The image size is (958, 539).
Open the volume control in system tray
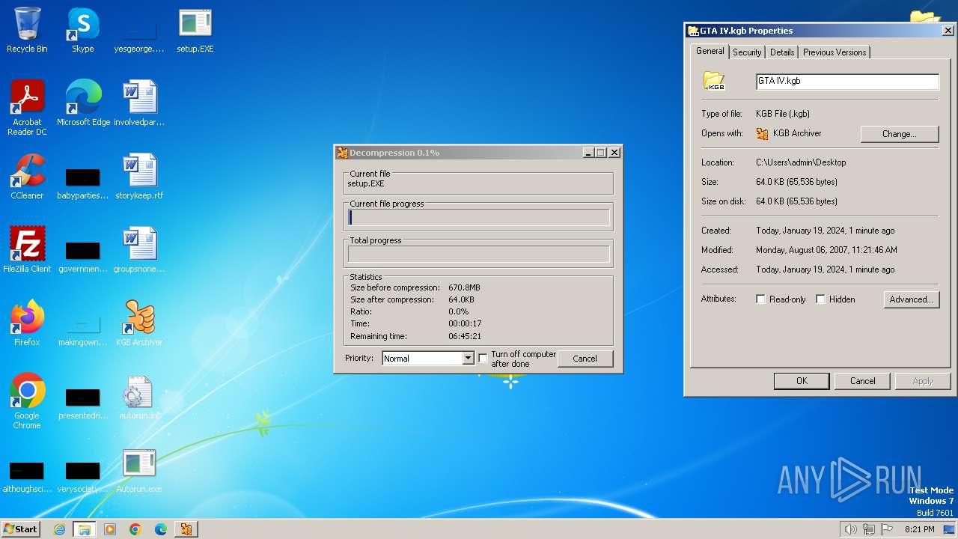850,529
